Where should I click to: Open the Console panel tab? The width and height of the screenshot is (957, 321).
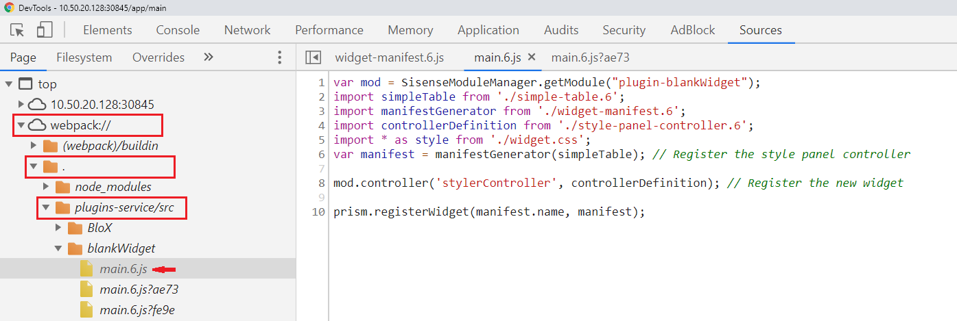pos(178,30)
